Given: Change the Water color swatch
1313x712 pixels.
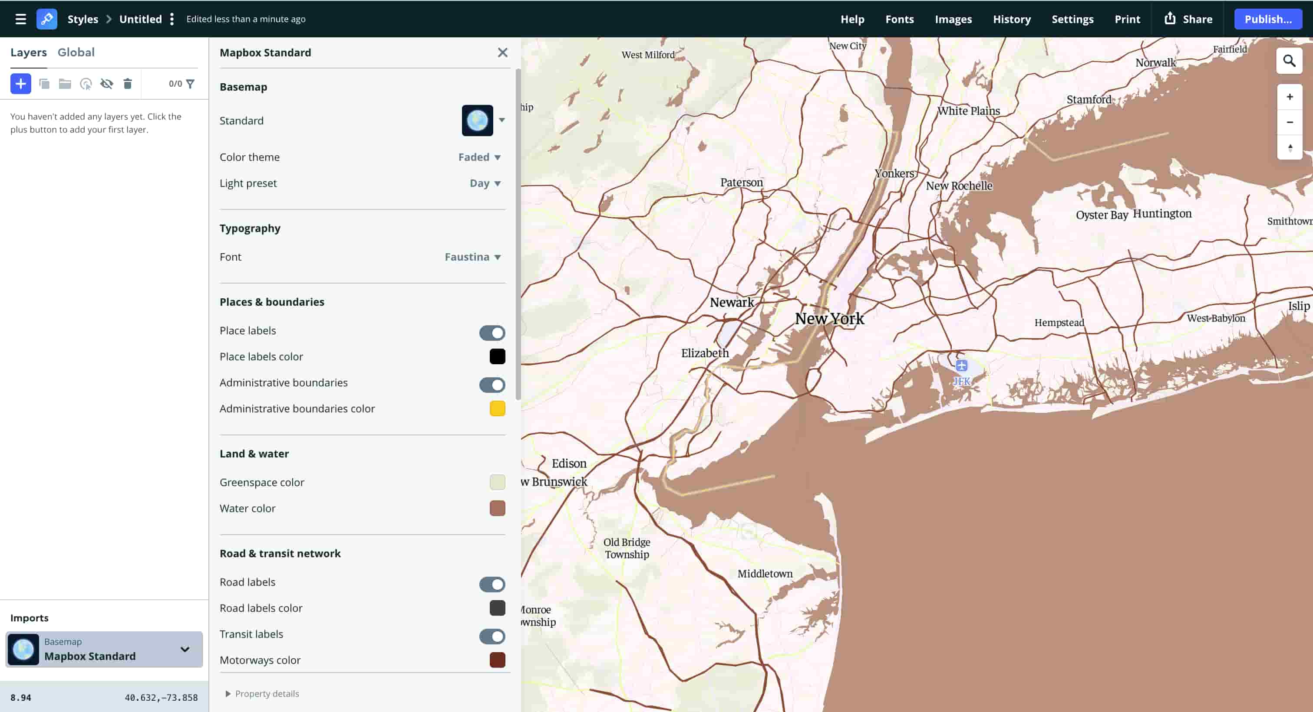Looking at the screenshot, I should pyautogui.click(x=497, y=508).
